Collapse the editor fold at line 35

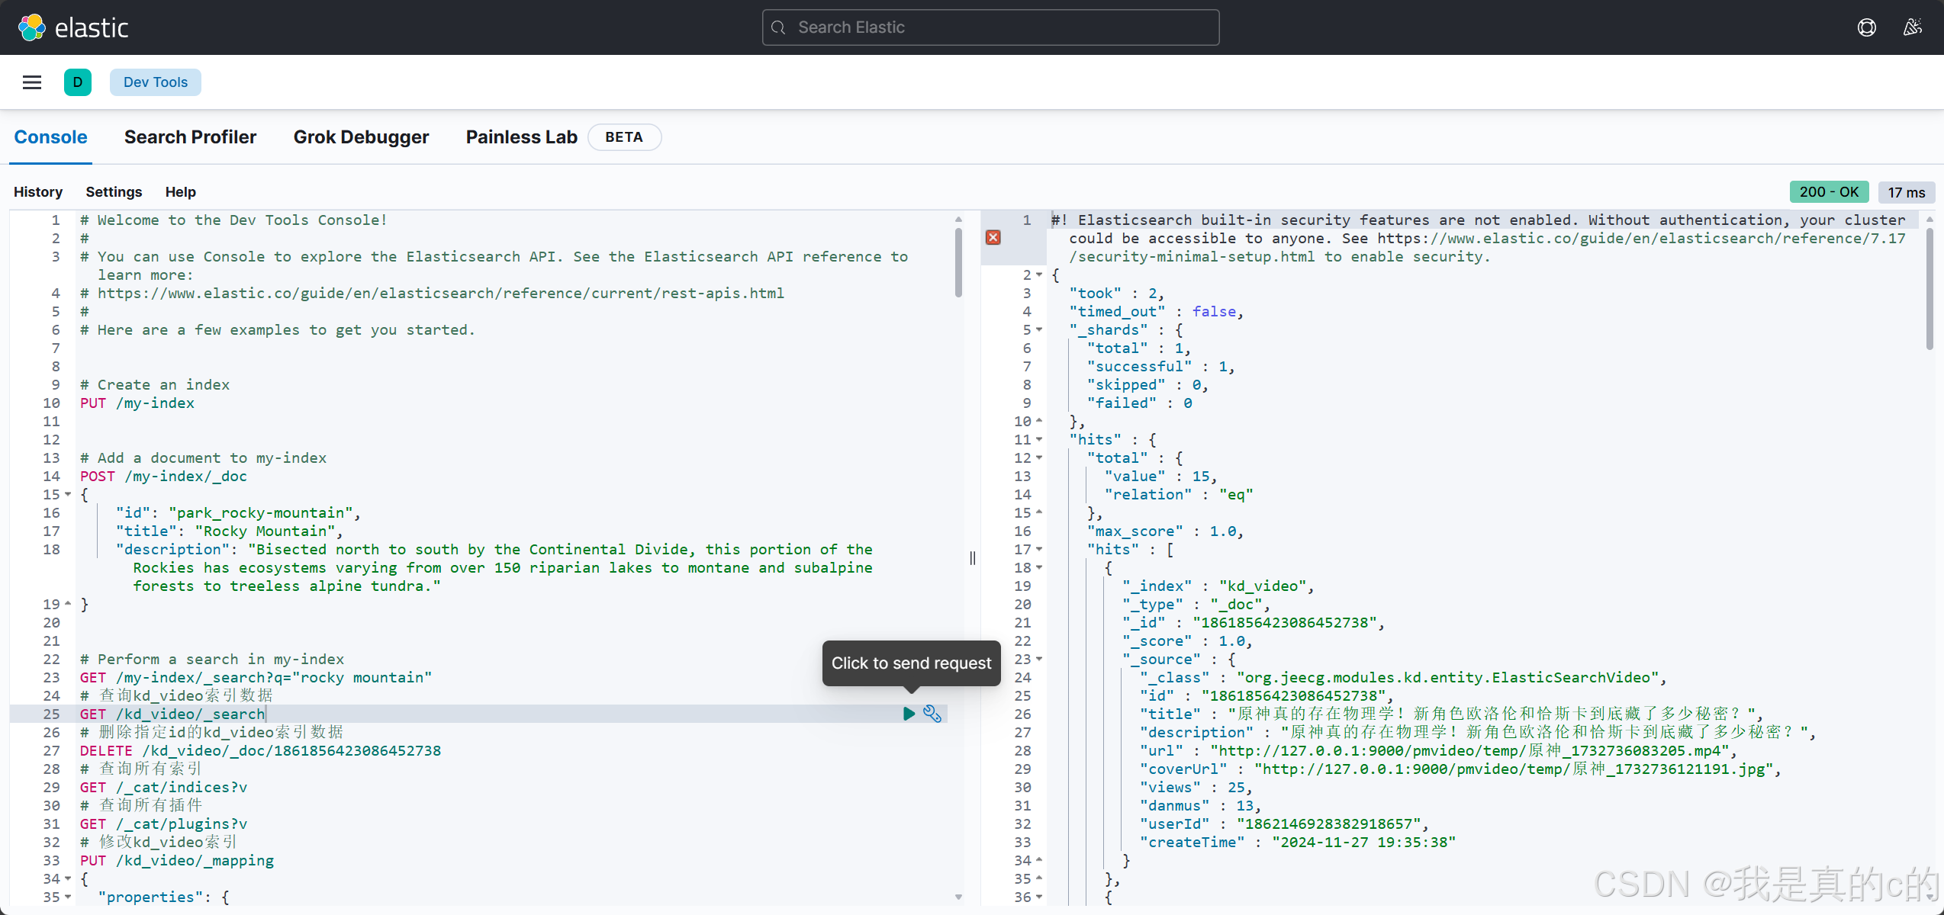(x=68, y=897)
